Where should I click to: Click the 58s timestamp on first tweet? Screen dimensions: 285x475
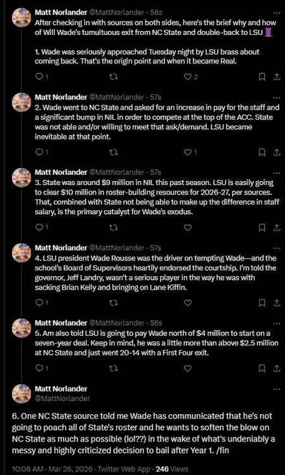pos(156,13)
